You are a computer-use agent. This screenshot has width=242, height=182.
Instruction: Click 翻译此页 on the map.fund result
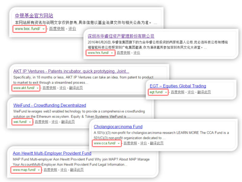[x=77, y=170]
